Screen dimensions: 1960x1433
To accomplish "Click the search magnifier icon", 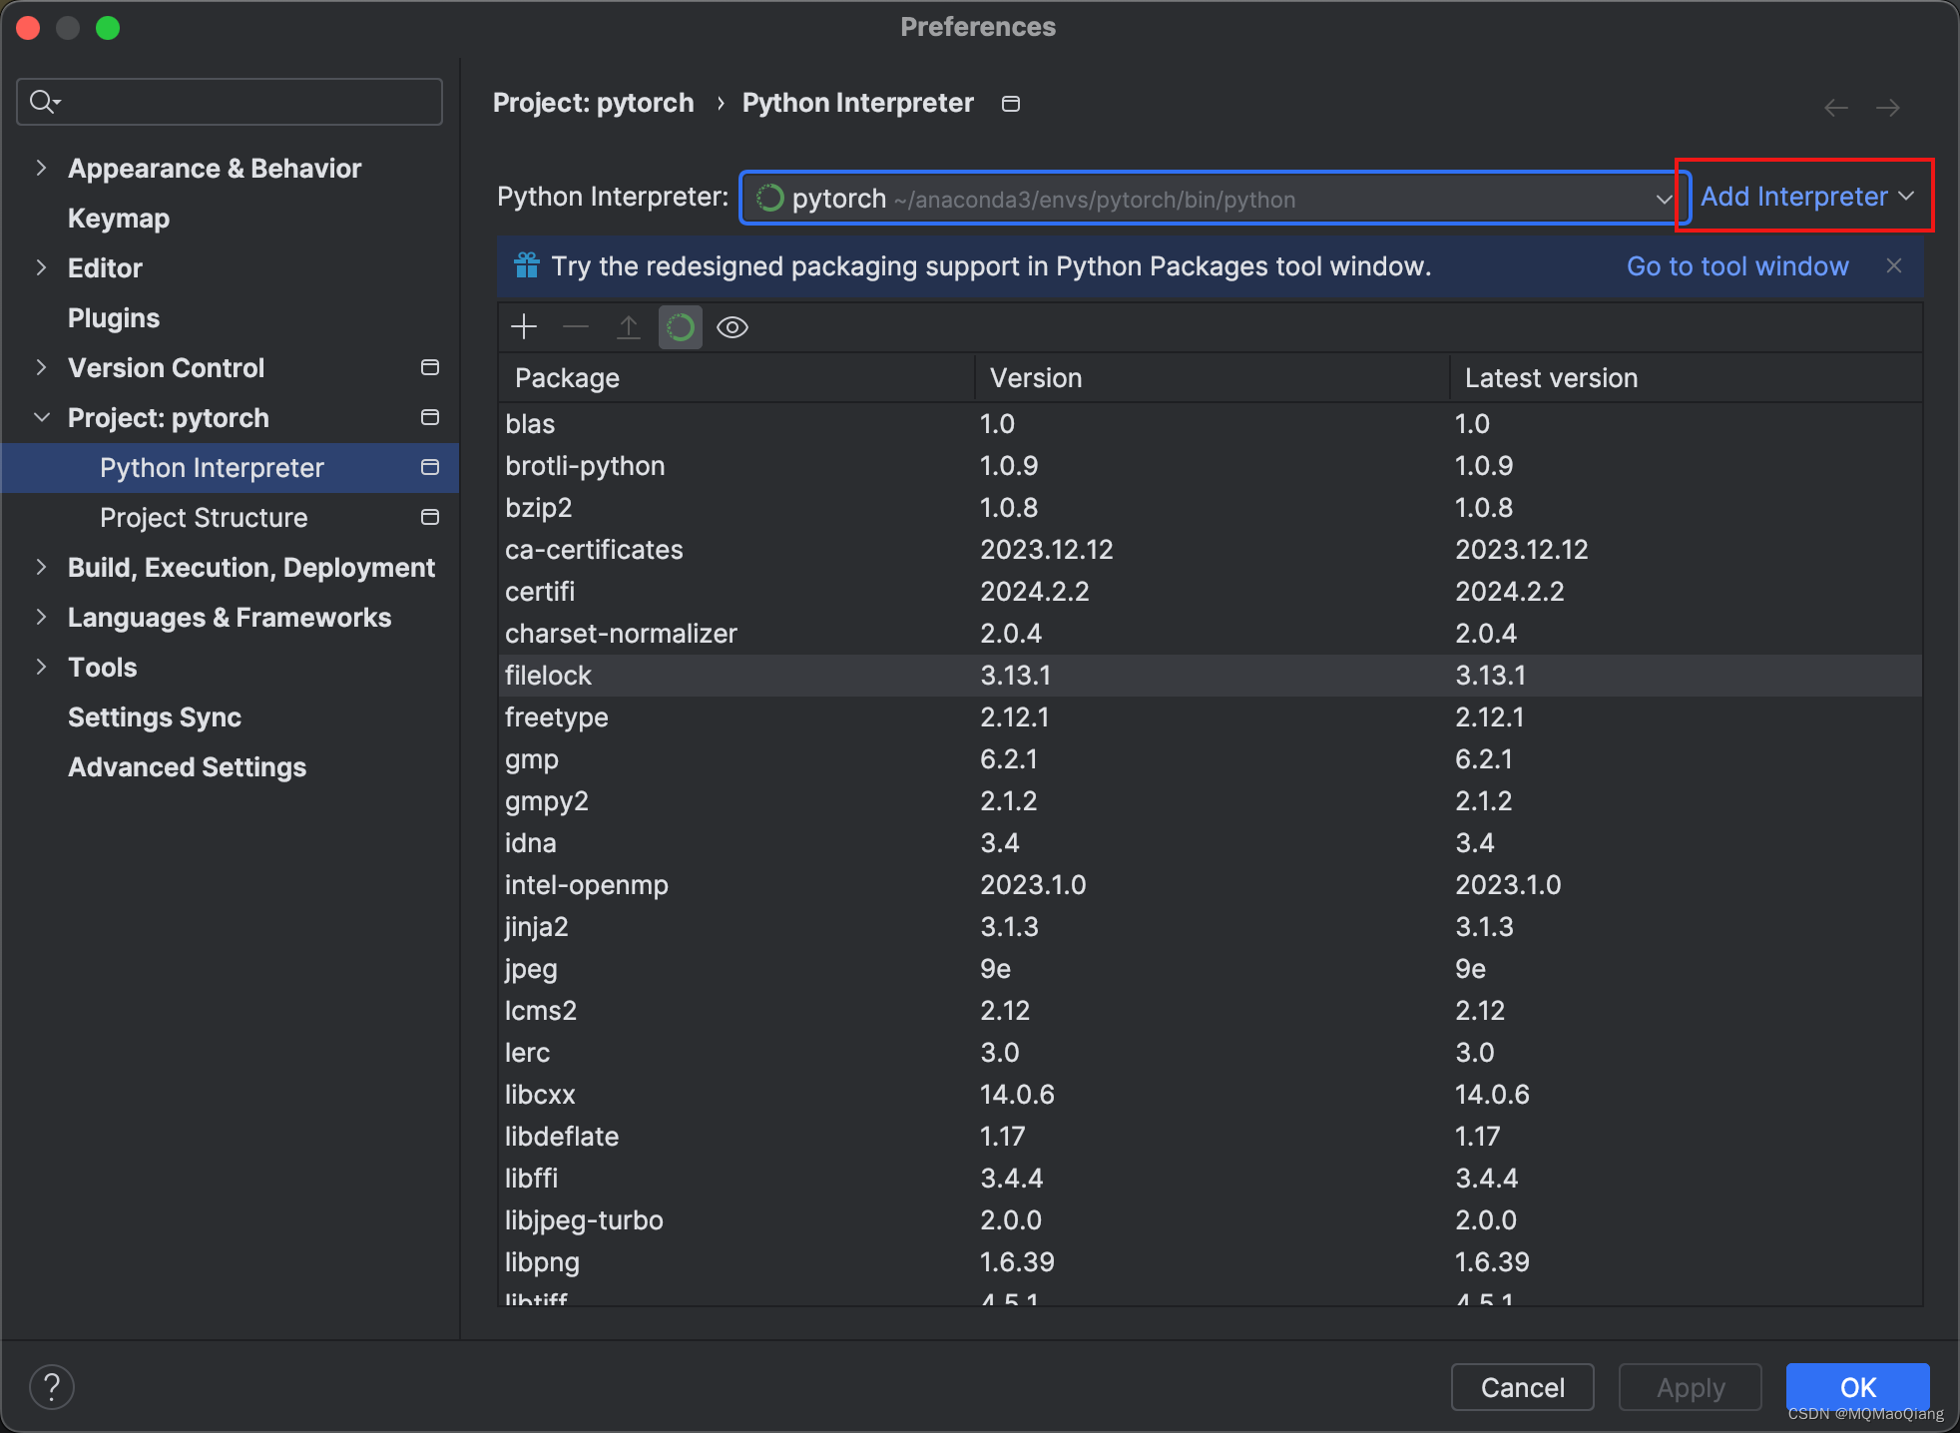I will [45, 102].
